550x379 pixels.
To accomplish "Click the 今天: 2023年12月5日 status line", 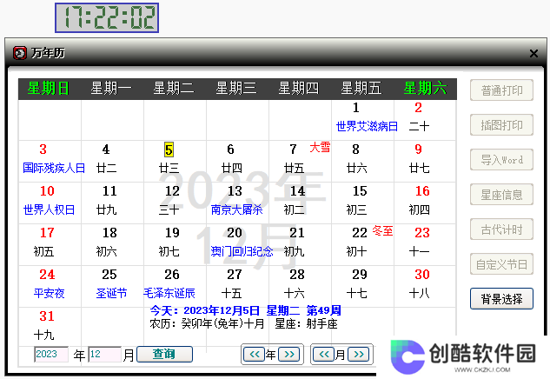I will tap(246, 310).
